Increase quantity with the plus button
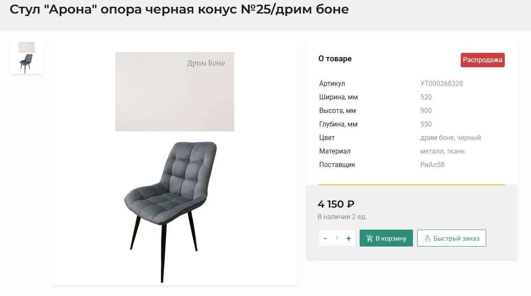Screen dimensions: 531x296 point(349,238)
